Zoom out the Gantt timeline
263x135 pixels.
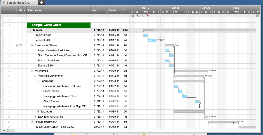(138, 16)
